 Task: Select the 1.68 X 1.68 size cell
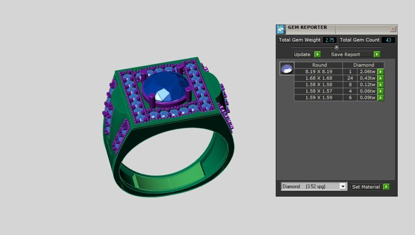point(319,78)
